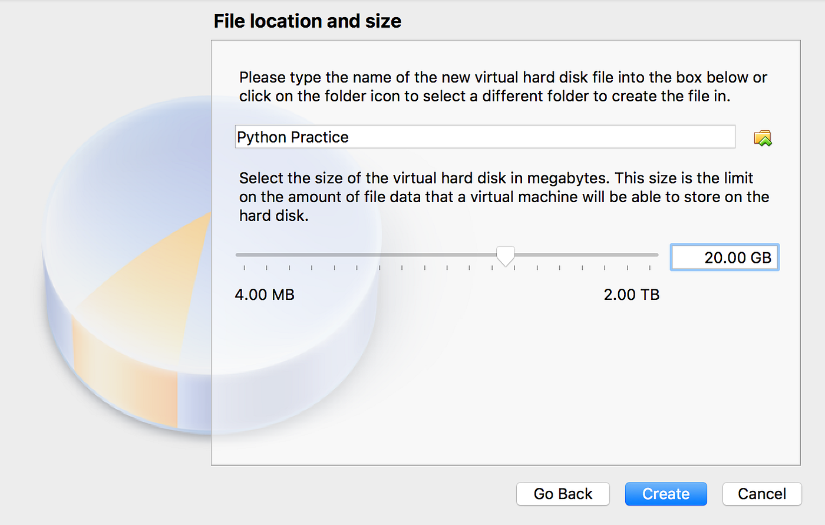Click the "Please type the name" instruction text
The width and height of the screenshot is (825, 525).
click(503, 87)
